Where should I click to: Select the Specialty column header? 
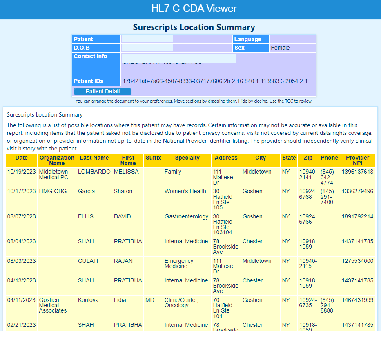187,158
